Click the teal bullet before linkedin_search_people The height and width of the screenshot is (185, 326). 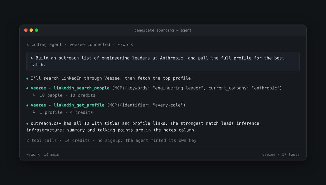click(27, 88)
